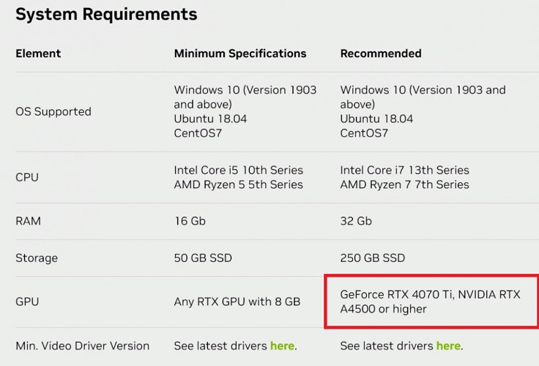Click the Element column header
The width and height of the screenshot is (539, 366).
(x=38, y=53)
